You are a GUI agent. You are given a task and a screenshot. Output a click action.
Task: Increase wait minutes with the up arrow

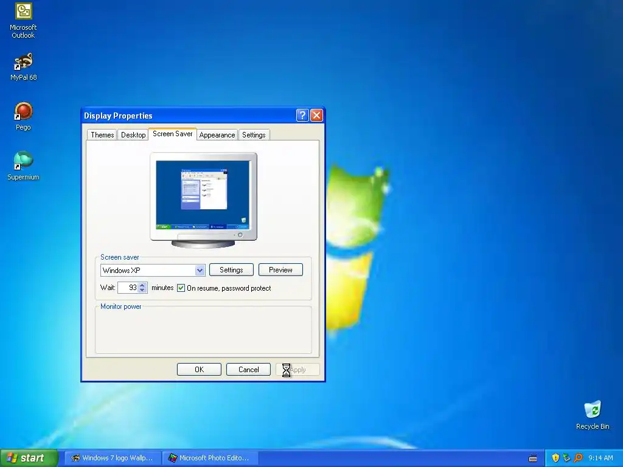coord(142,285)
